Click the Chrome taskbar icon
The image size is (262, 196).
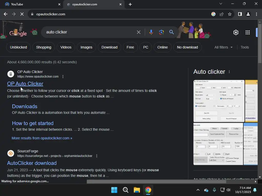click(x=148, y=190)
